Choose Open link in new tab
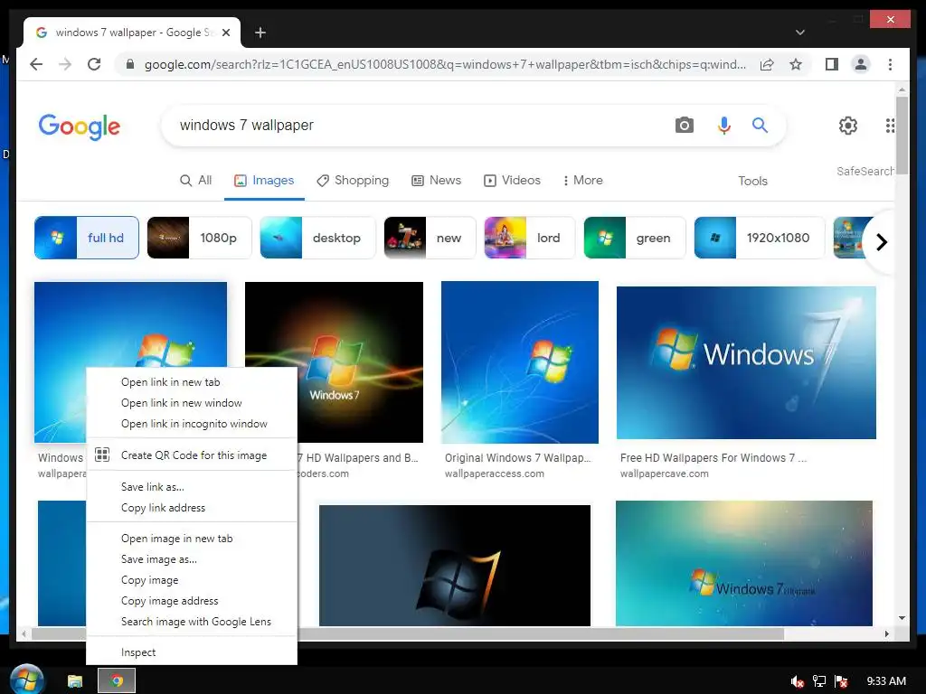The image size is (926, 694). click(x=192, y=382)
